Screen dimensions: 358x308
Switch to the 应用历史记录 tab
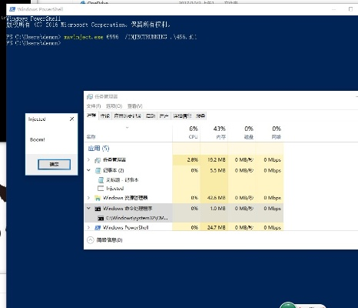coord(128,116)
